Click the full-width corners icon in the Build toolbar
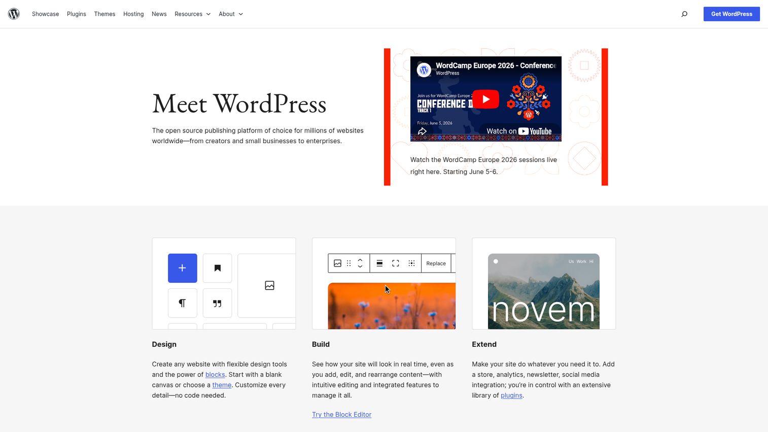The image size is (768, 432). pyautogui.click(x=396, y=263)
